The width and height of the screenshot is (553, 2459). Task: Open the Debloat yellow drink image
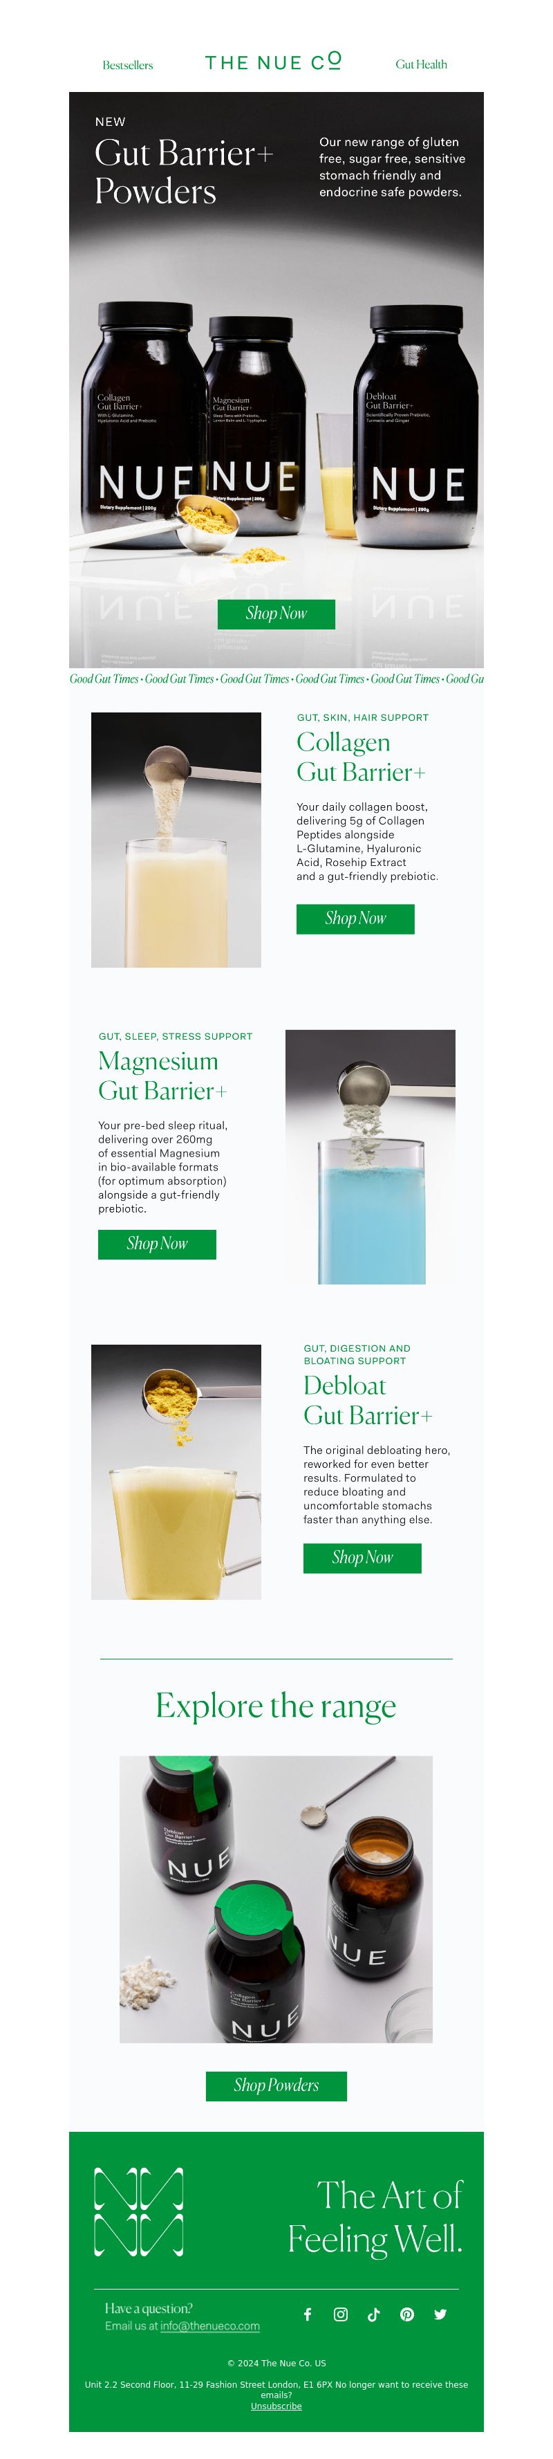pos(176,1472)
